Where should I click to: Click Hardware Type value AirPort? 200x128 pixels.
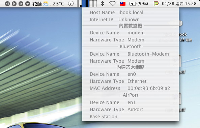[x=135, y=109]
